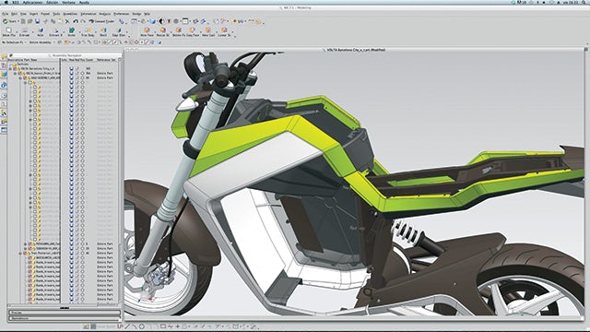Select the Sections row in navigator
This screenshot has width=590, height=332.
22,64
